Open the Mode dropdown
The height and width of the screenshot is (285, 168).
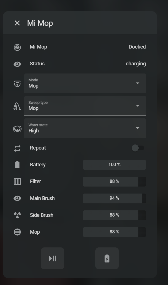click(x=85, y=83)
